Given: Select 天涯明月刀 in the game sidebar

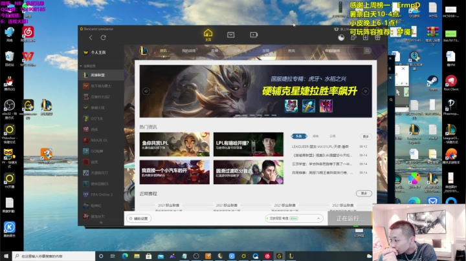Looking at the screenshot, I should tap(101, 172).
